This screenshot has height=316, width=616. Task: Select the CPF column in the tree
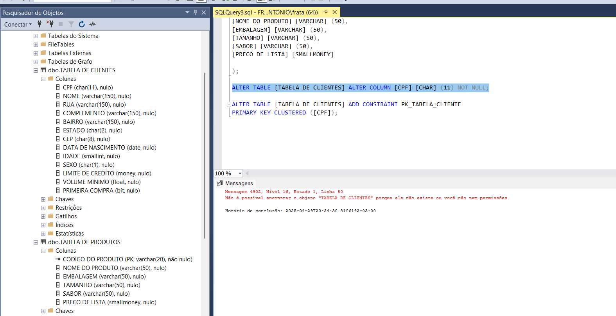click(x=88, y=87)
